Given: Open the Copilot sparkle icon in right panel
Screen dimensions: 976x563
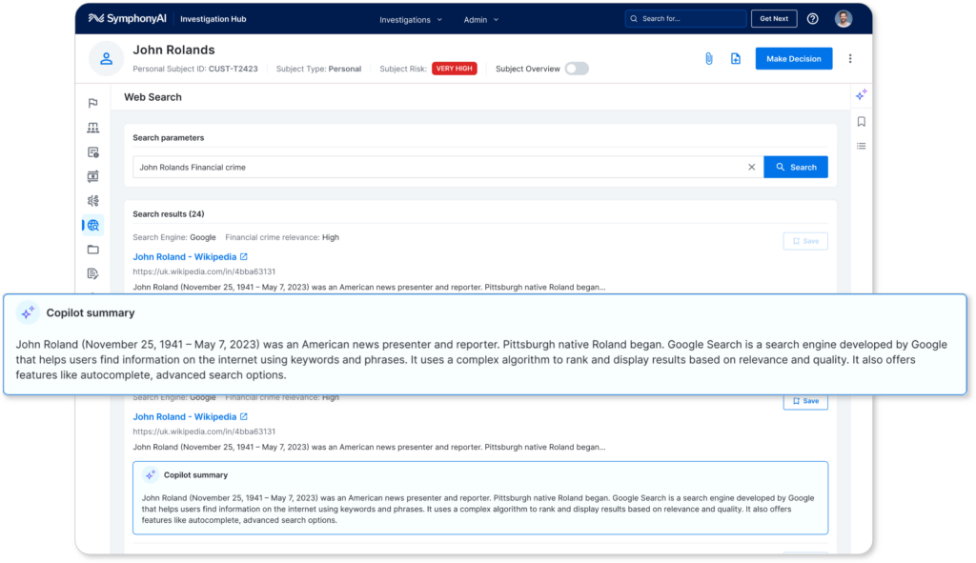Looking at the screenshot, I should 861,94.
